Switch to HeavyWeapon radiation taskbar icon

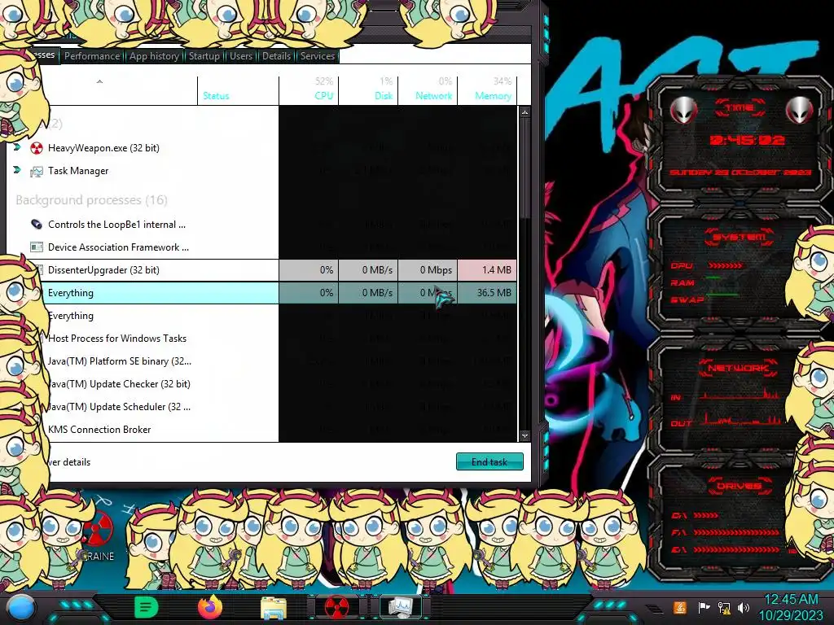point(336,607)
